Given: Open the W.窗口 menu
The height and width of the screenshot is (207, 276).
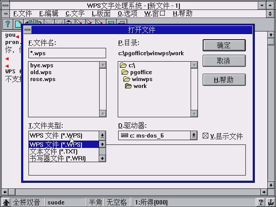Looking at the screenshot, I should 155,13.
